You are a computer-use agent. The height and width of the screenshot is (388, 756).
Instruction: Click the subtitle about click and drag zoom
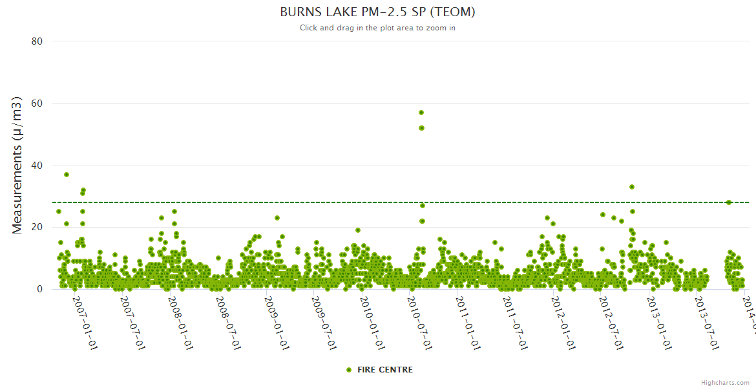377,28
